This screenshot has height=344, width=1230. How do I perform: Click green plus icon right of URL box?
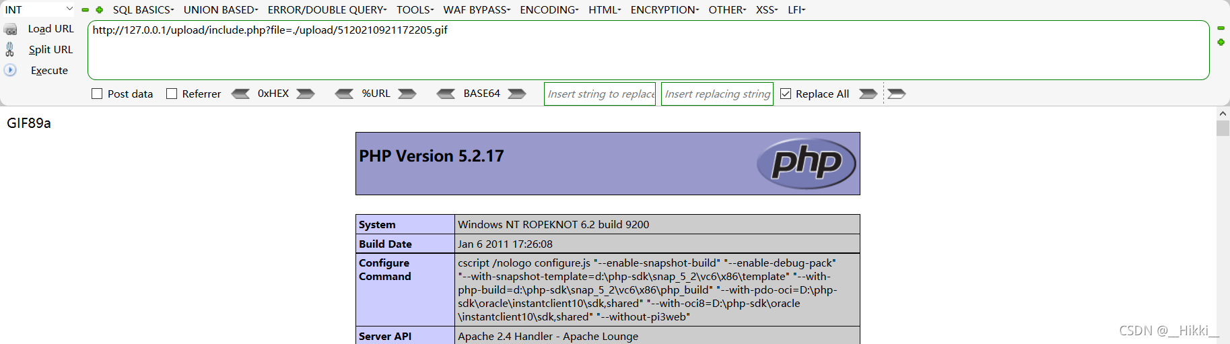click(1221, 42)
